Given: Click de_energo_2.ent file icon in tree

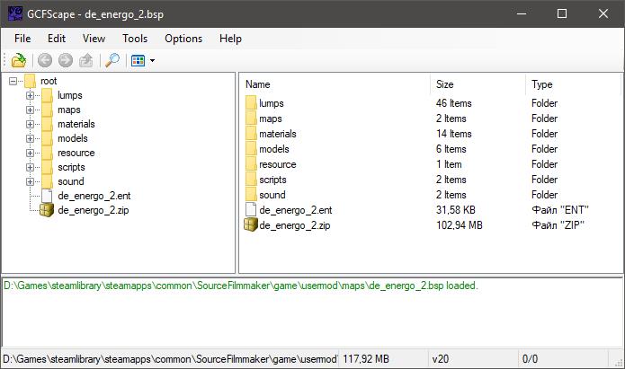Looking at the screenshot, I should point(47,196).
